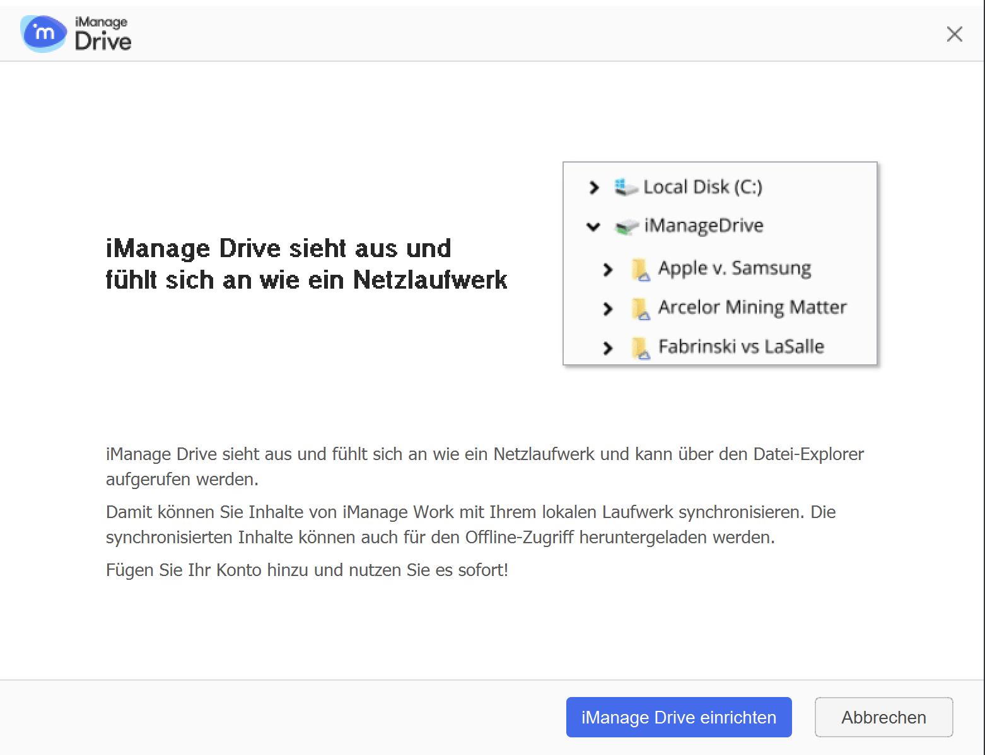Expand the Fabrinski vs LaSalle chevron
The height and width of the screenshot is (755, 985).
coord(608,348)
